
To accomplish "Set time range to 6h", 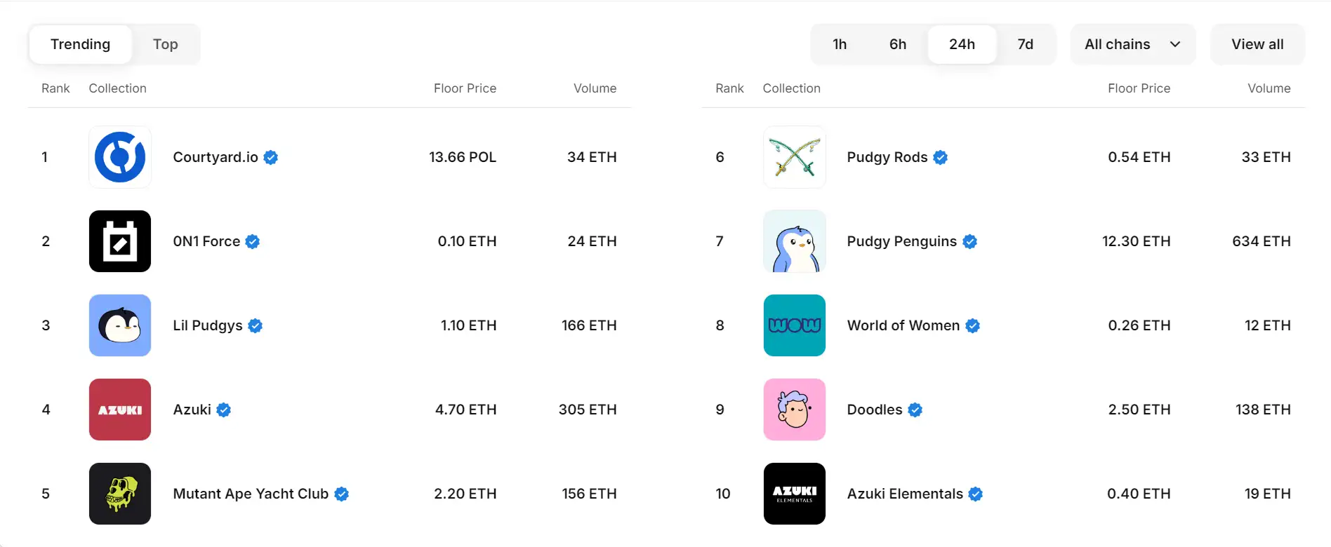I will tap(897, 44).
